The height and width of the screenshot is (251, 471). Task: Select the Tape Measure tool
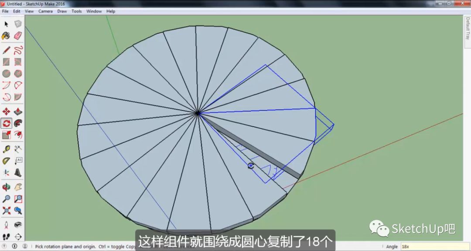(x=6, y=149)
